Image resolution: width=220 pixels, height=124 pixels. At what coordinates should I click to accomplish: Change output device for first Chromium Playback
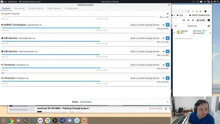[145, 65]
